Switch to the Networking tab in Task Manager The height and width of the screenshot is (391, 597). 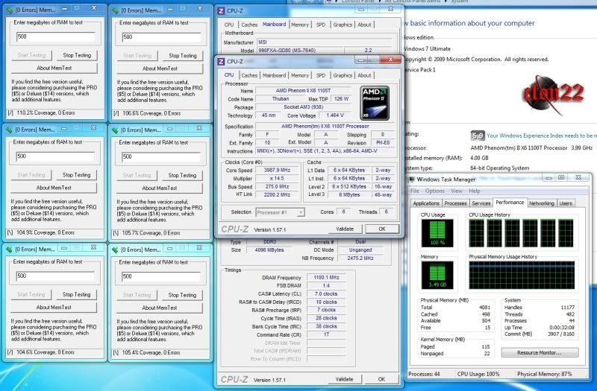pyautogui.click(x=541, y=203)
